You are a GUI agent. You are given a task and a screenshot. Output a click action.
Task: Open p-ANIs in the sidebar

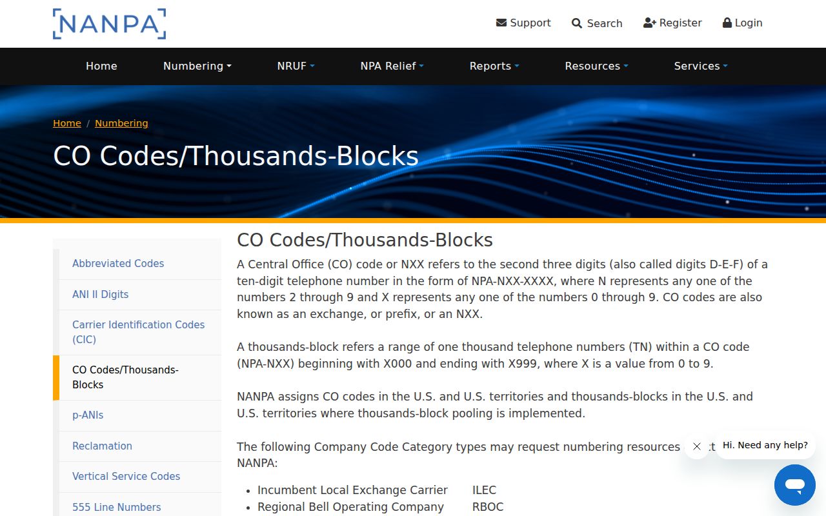click(140, 415)
